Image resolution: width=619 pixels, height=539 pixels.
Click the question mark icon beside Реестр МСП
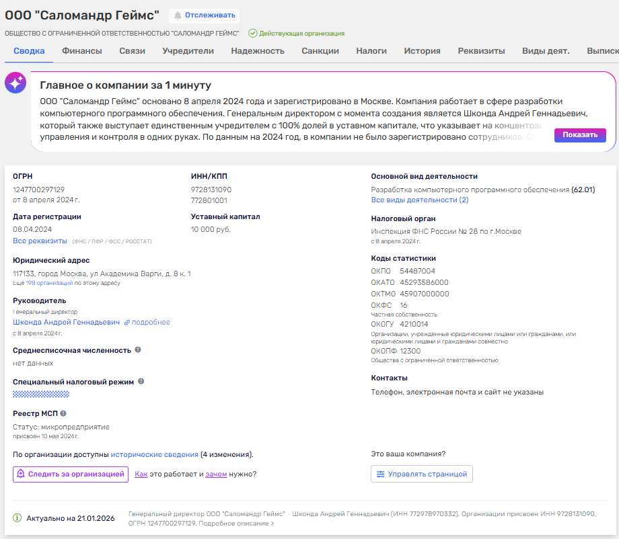[63, 413]
